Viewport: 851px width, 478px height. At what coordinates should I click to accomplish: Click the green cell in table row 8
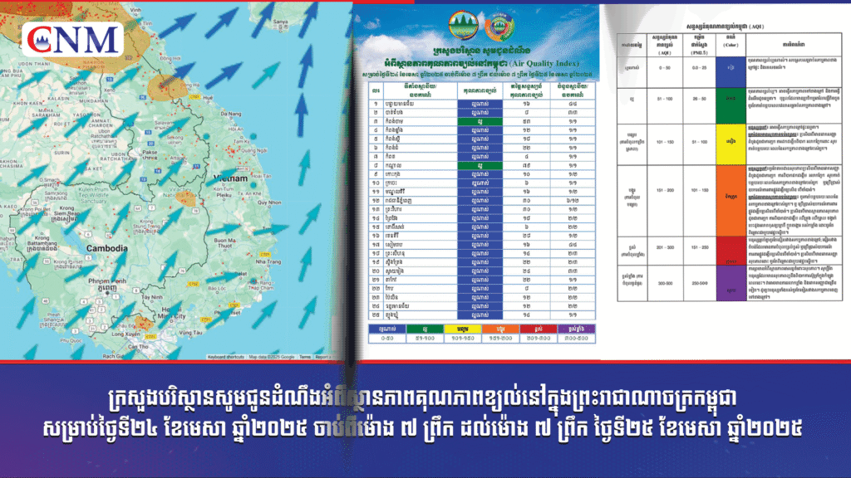point(481,164)
